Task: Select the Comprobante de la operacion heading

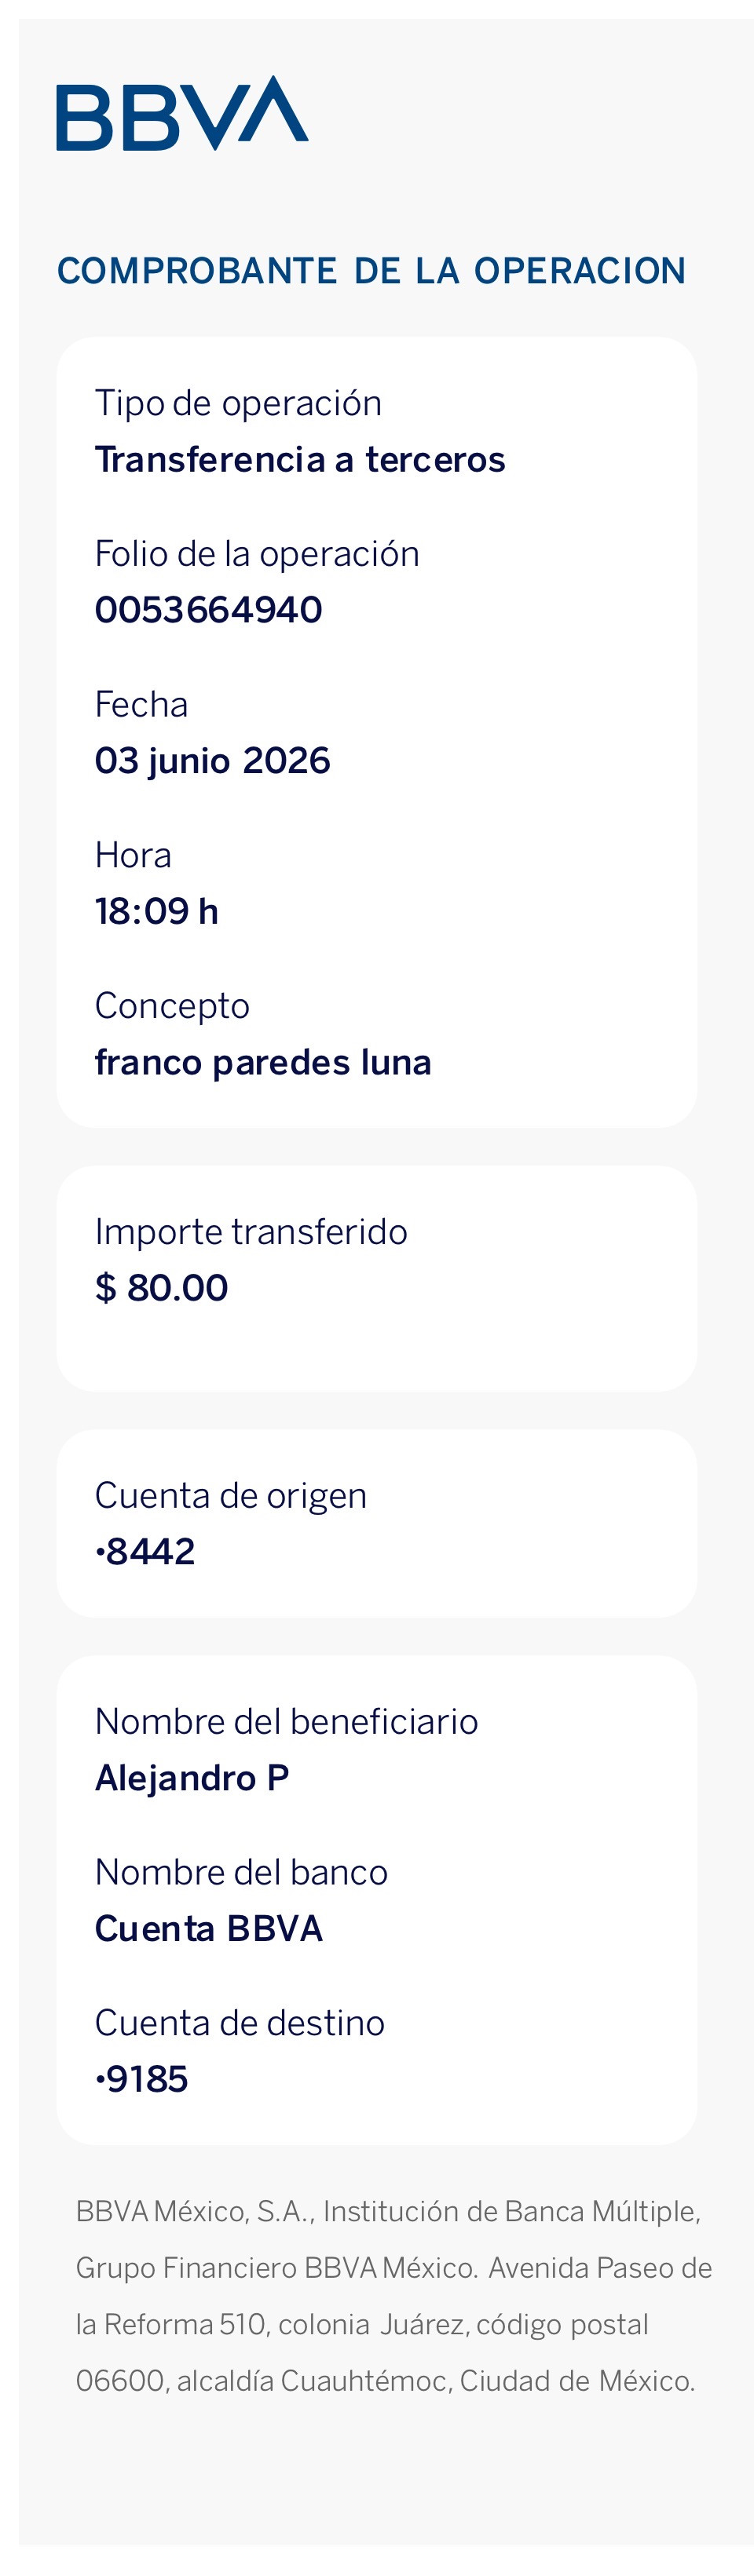Action: click(x=372, y=271)
